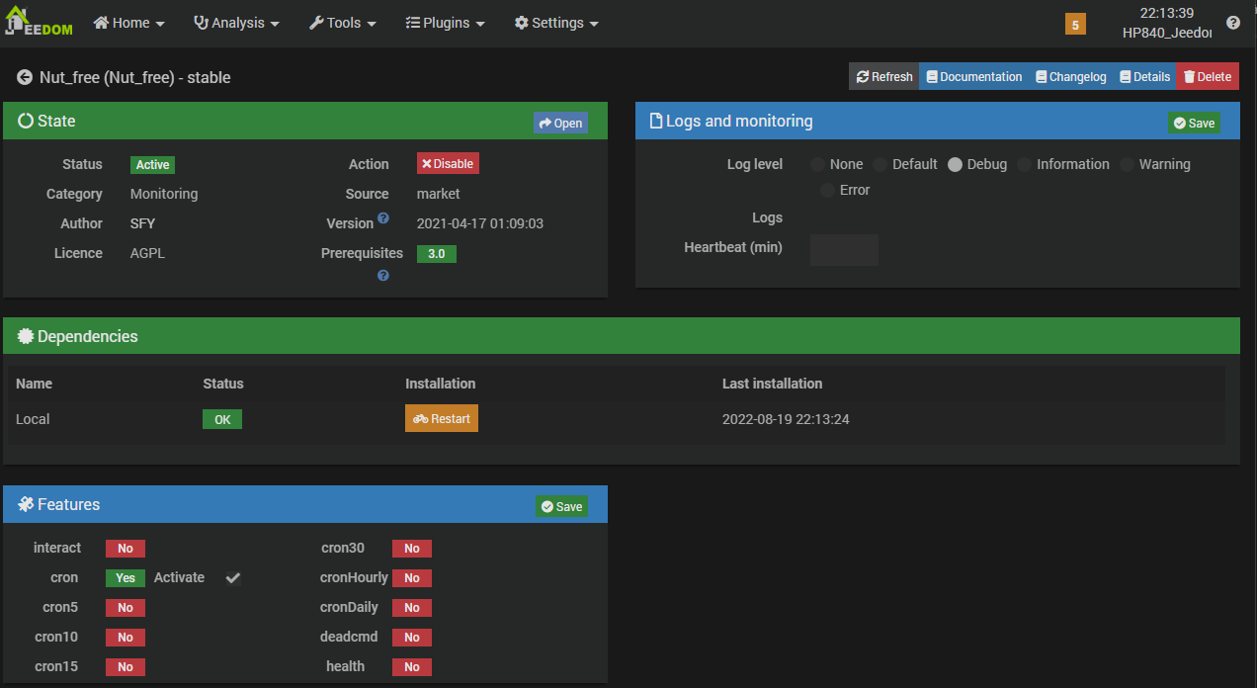
Task: Refresh the plugin page
Action: coord(884,77)
